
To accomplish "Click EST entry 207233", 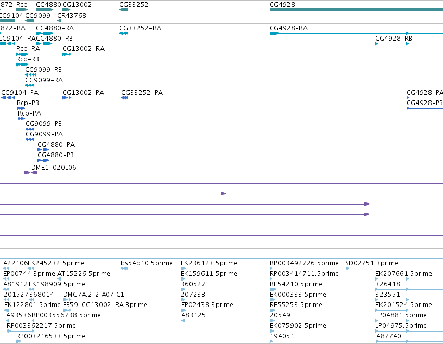I will coord(193,295).
